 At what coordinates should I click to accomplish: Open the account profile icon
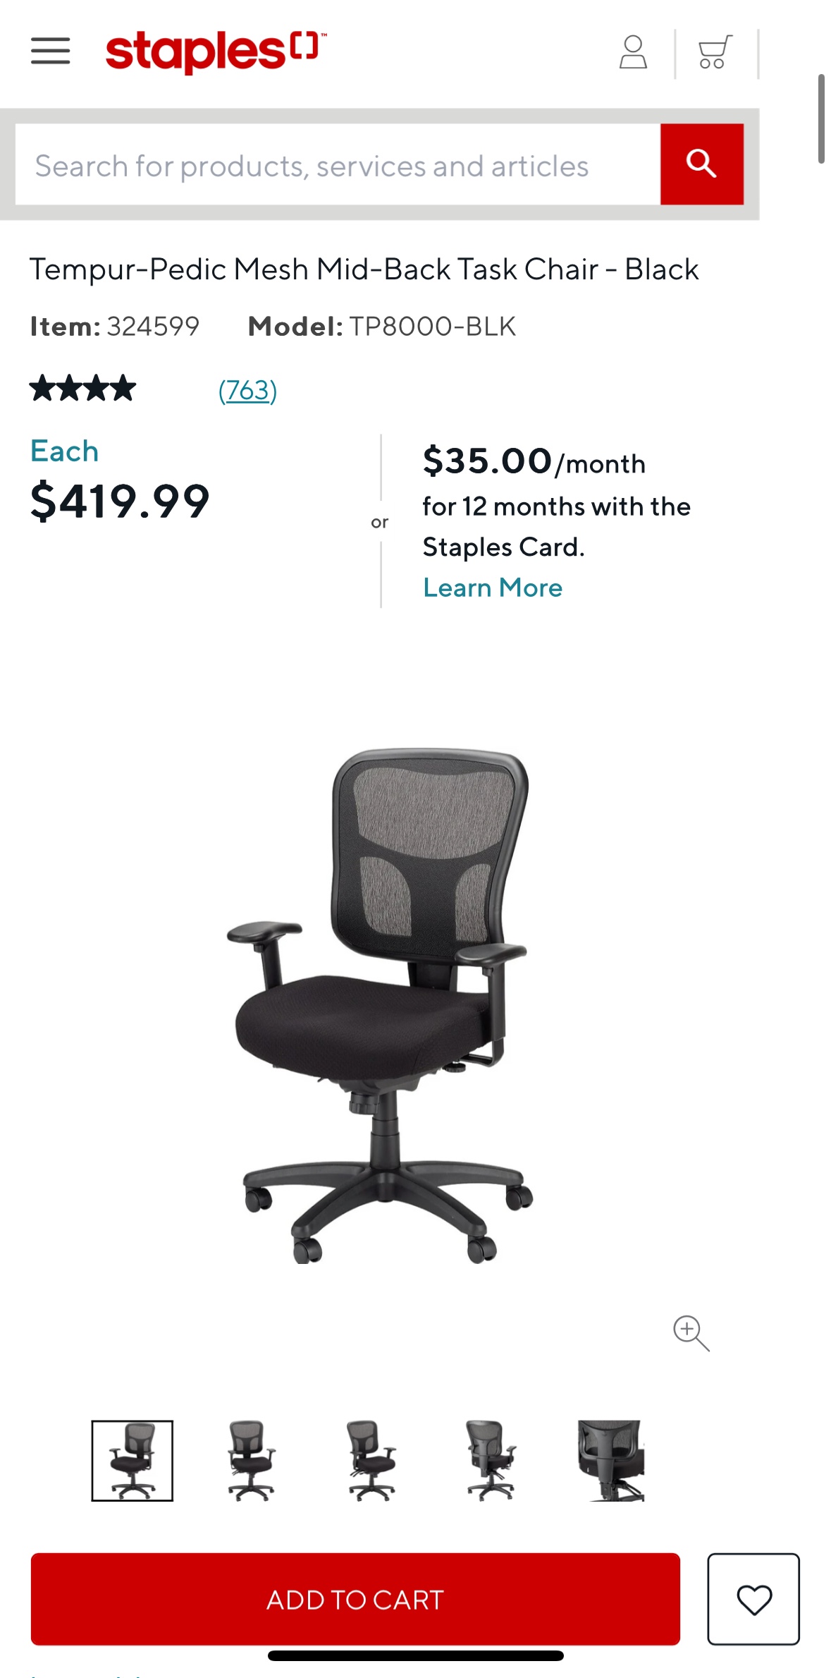click(x=633, y=52)
